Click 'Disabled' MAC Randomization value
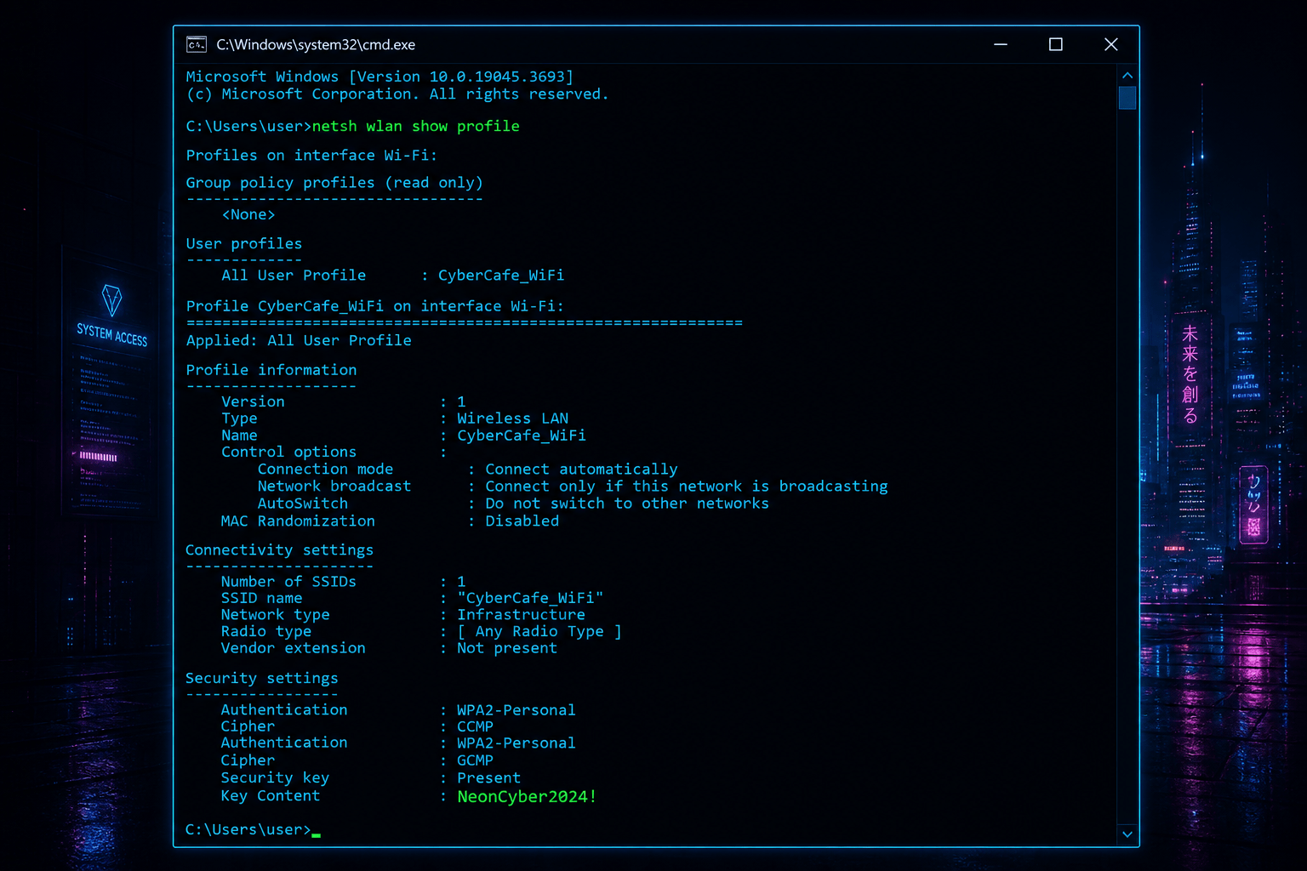The height and width of the screenshot is (871, 1307). tap(522, 521)
